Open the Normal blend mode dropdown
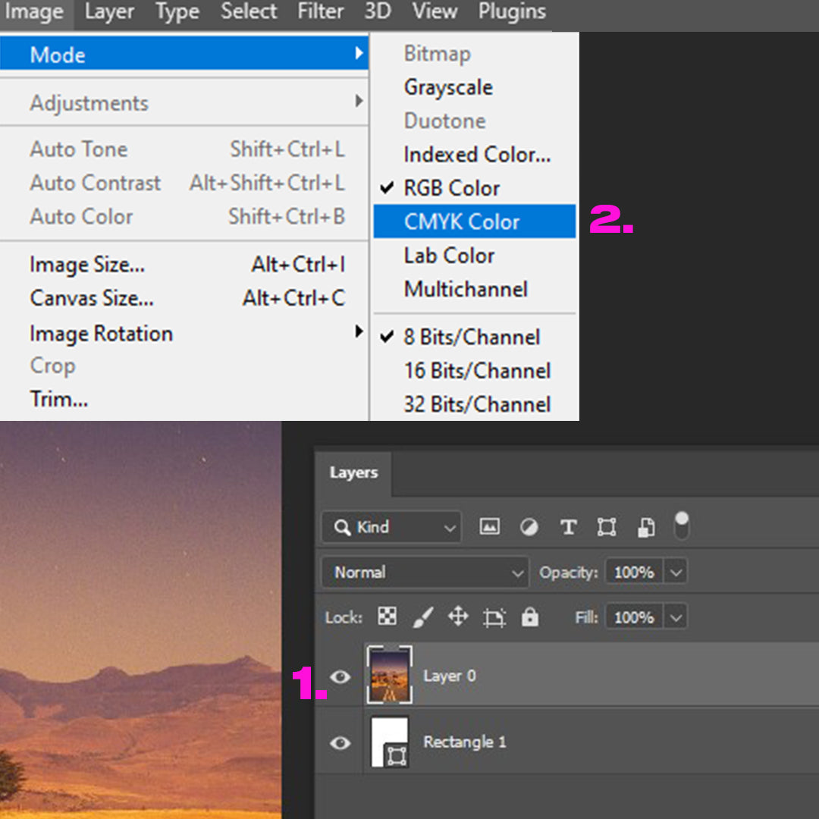Screen dimensions: 819x819 425,573
